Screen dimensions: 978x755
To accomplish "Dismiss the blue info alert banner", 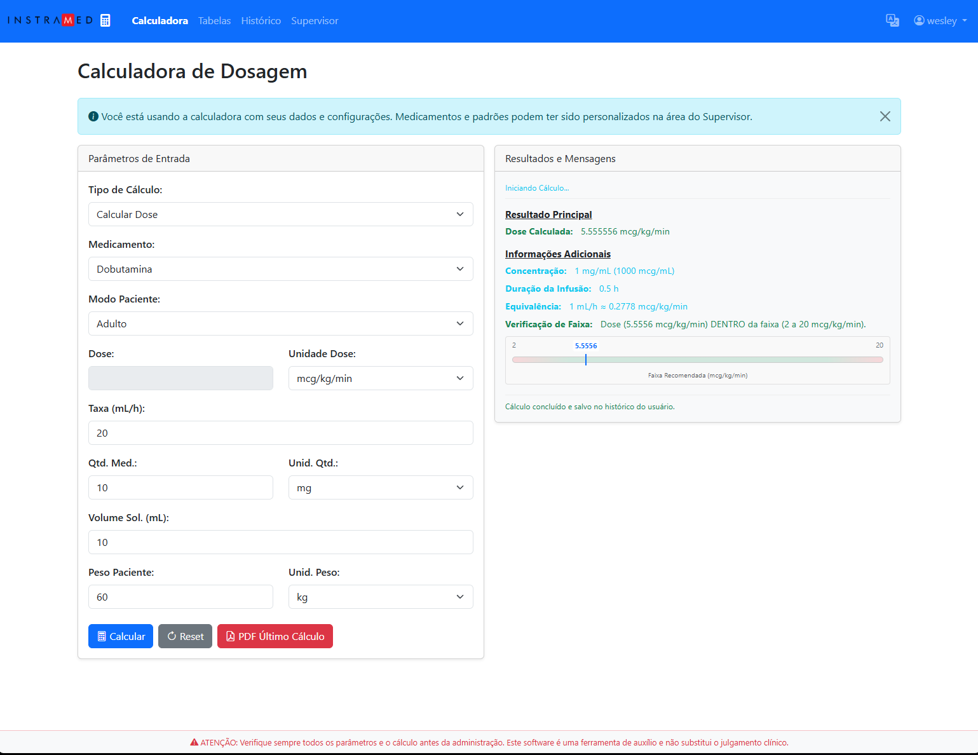I will click(x=885, y=116).
